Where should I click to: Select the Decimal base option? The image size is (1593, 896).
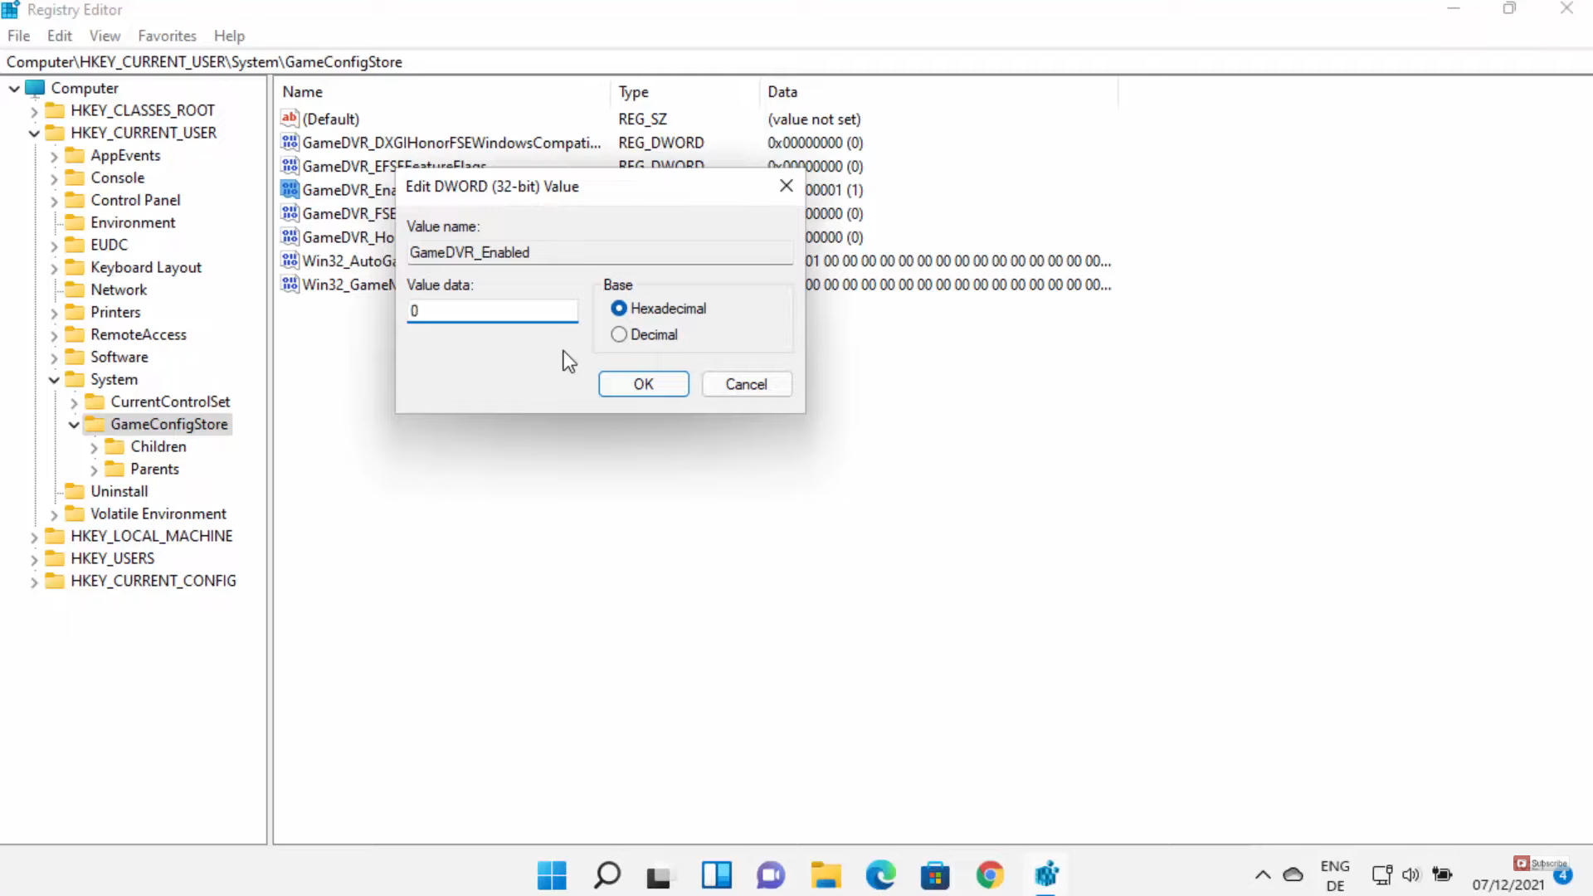619,334
